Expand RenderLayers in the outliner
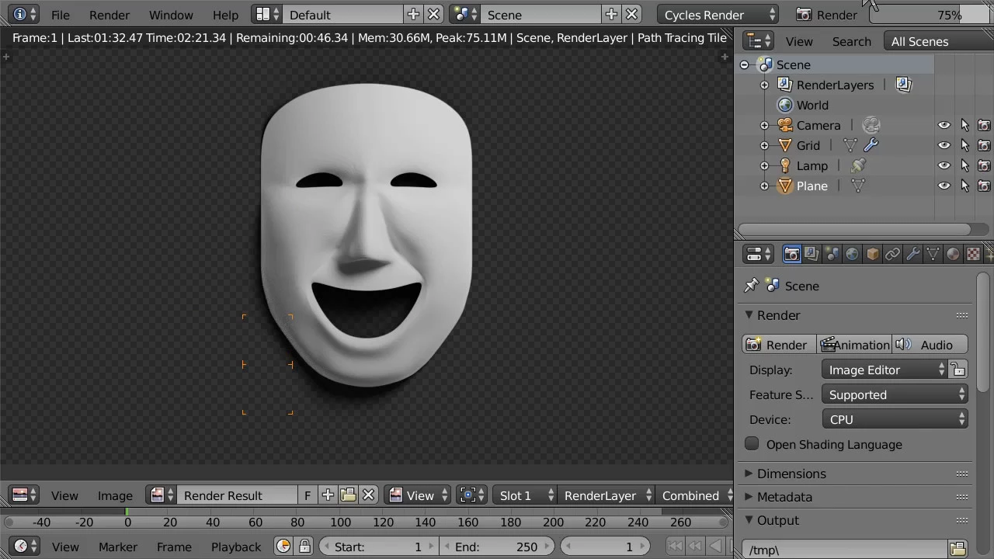The image size is (994, 559). click(x=764, y=85)
